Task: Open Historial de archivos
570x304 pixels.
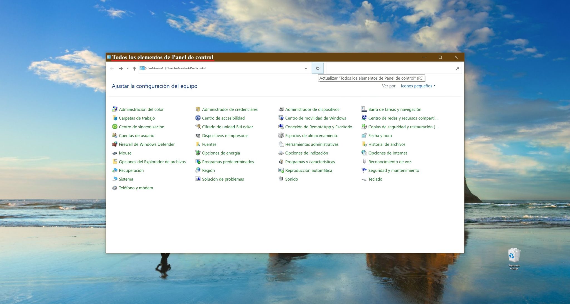Action: point(387,144)
